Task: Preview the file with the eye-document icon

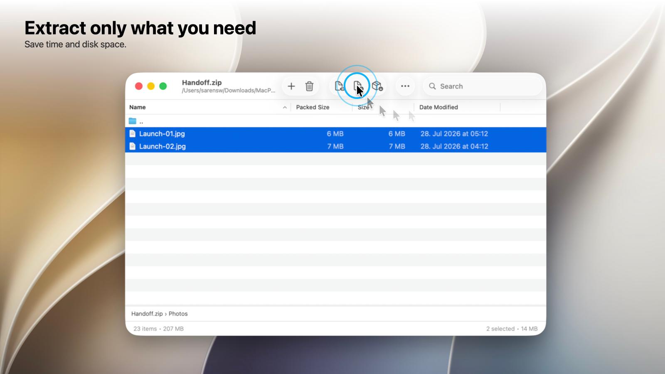Action: (339, 86)
